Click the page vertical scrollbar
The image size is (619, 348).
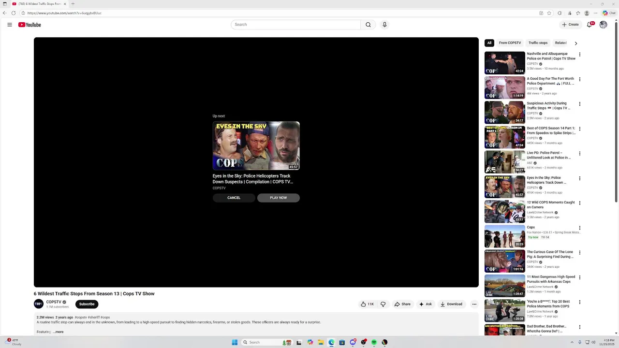click(x=616, y=111)
